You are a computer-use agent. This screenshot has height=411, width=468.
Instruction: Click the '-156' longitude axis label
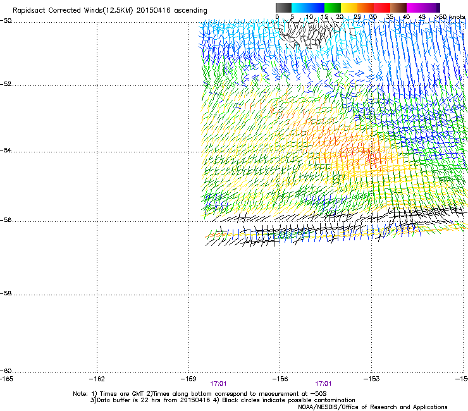(x=280, y=379)
